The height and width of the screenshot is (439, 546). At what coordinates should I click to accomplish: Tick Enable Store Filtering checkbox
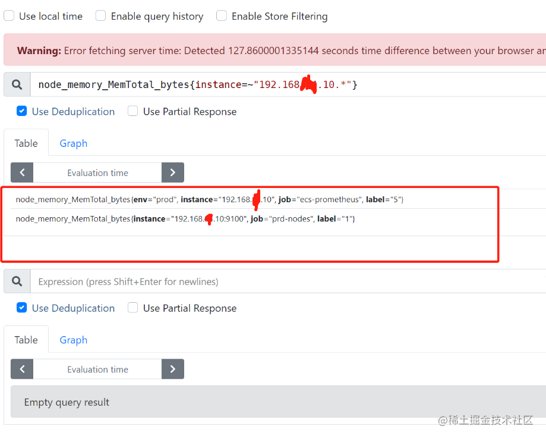tap(222, 15)
